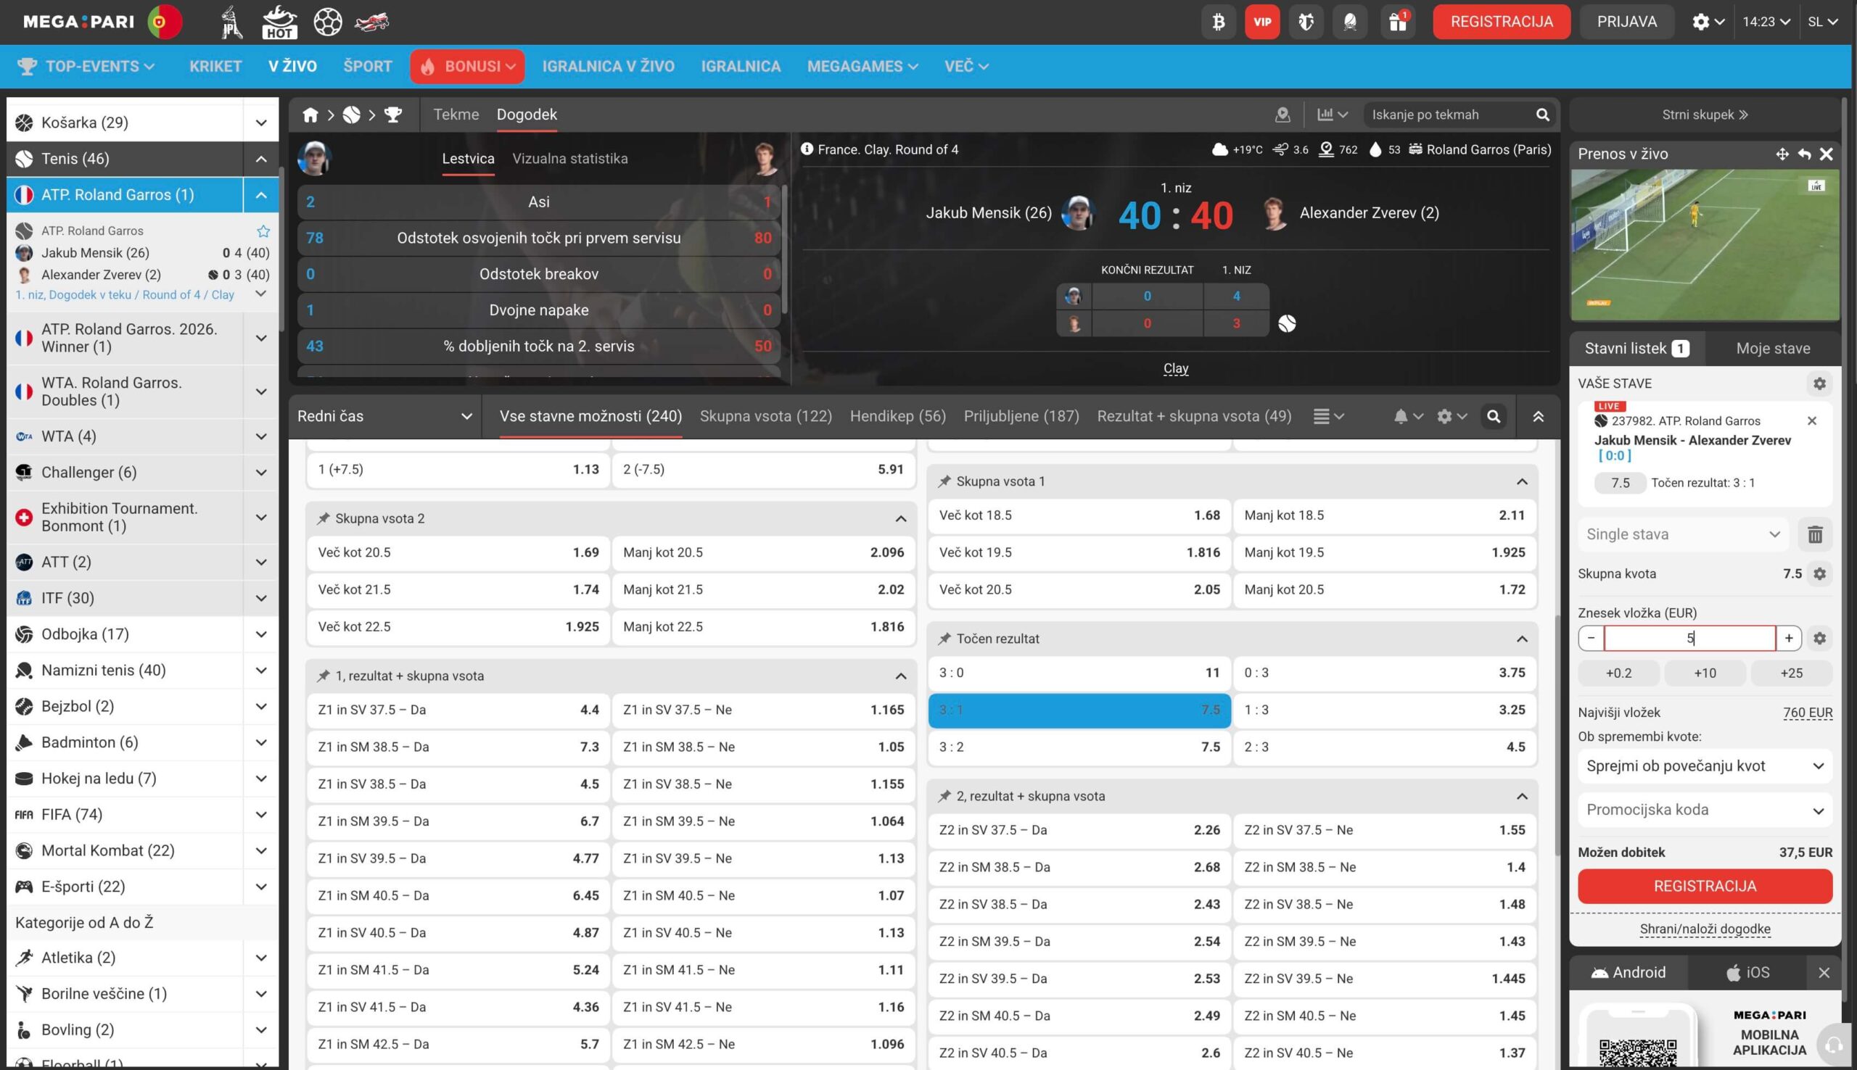
Task: Add +10 to the stake
Action: tap(1705, 674)
